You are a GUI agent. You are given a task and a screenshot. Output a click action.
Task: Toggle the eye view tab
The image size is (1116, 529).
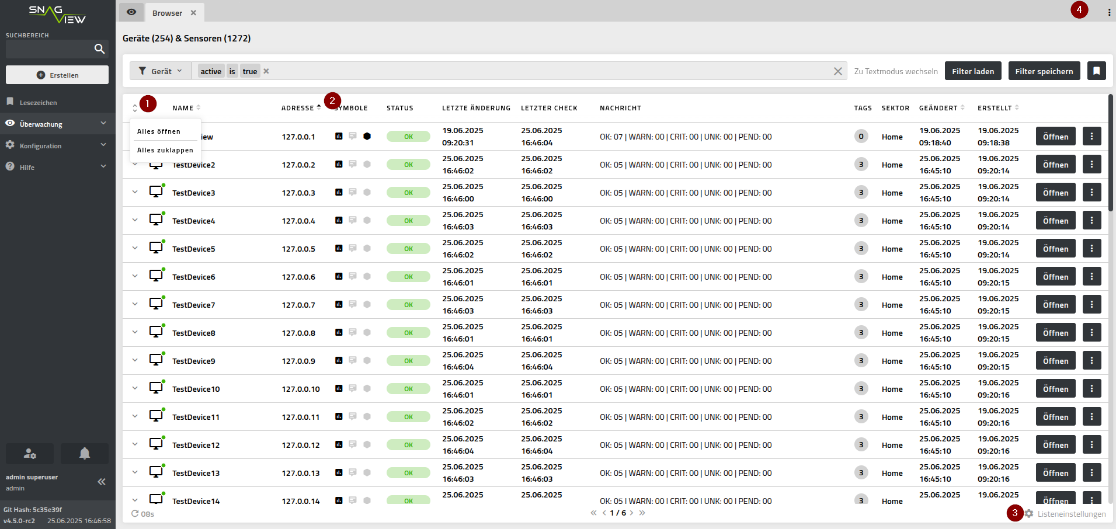[x=131, y=12]
